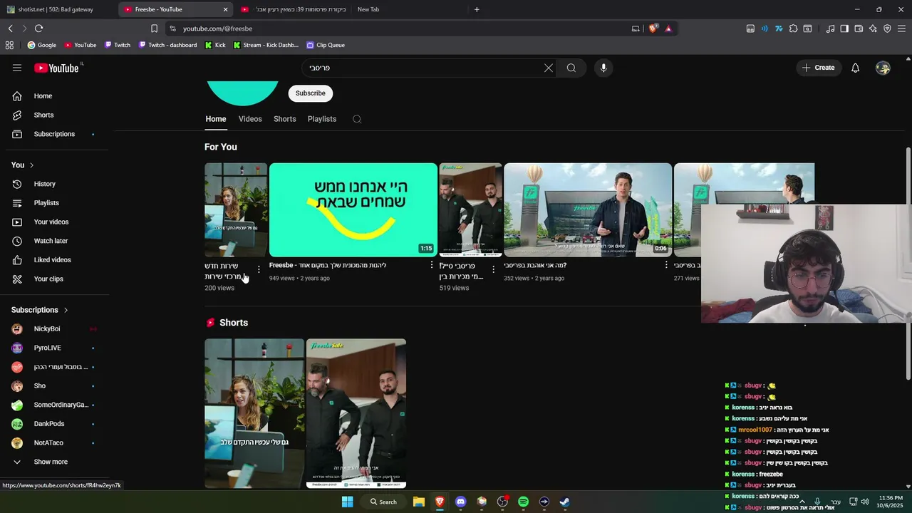Show hidden system tray icons chevron

[802, 502]
